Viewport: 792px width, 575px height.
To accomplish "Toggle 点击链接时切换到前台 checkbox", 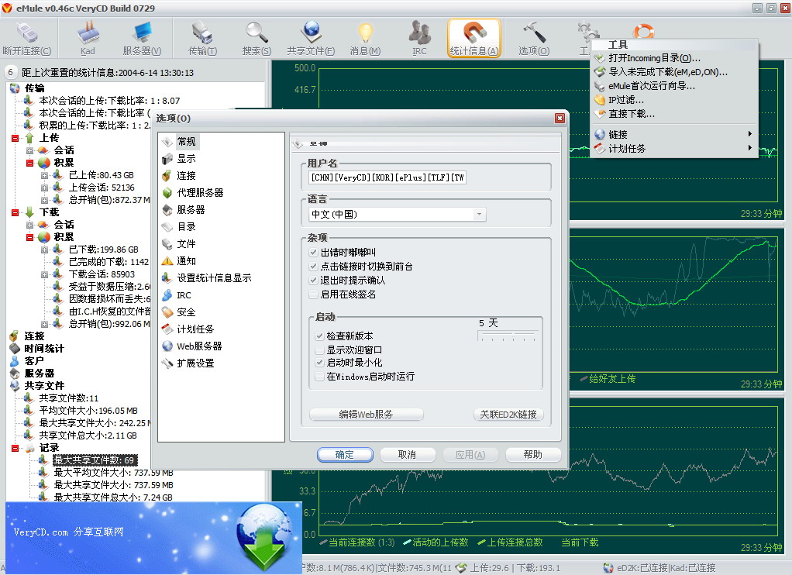I will click(x=314, y=267).
